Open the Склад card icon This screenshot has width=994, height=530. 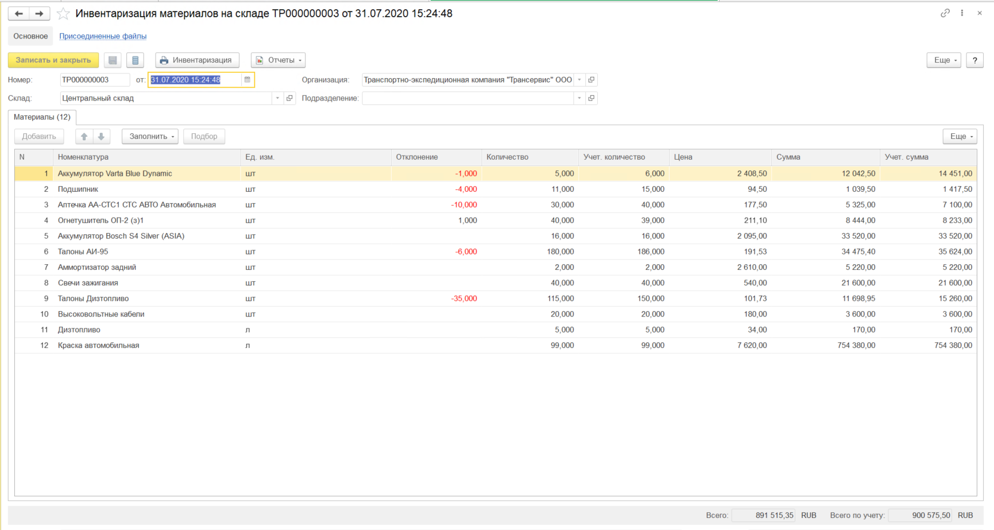pos(289,98)
